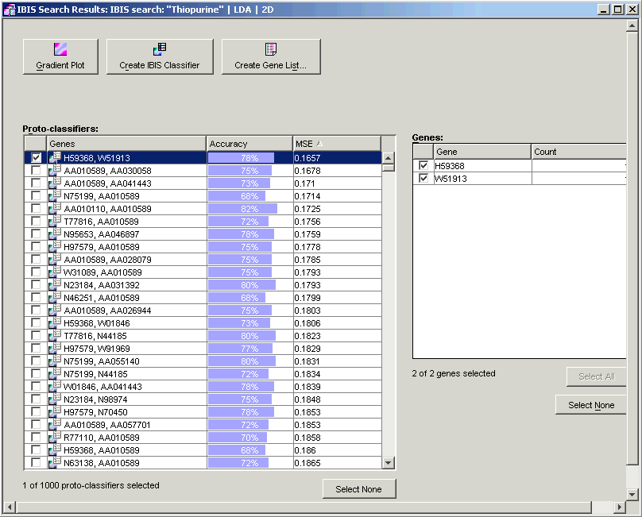Click MSE value 0.186

[x=305, y=450]
